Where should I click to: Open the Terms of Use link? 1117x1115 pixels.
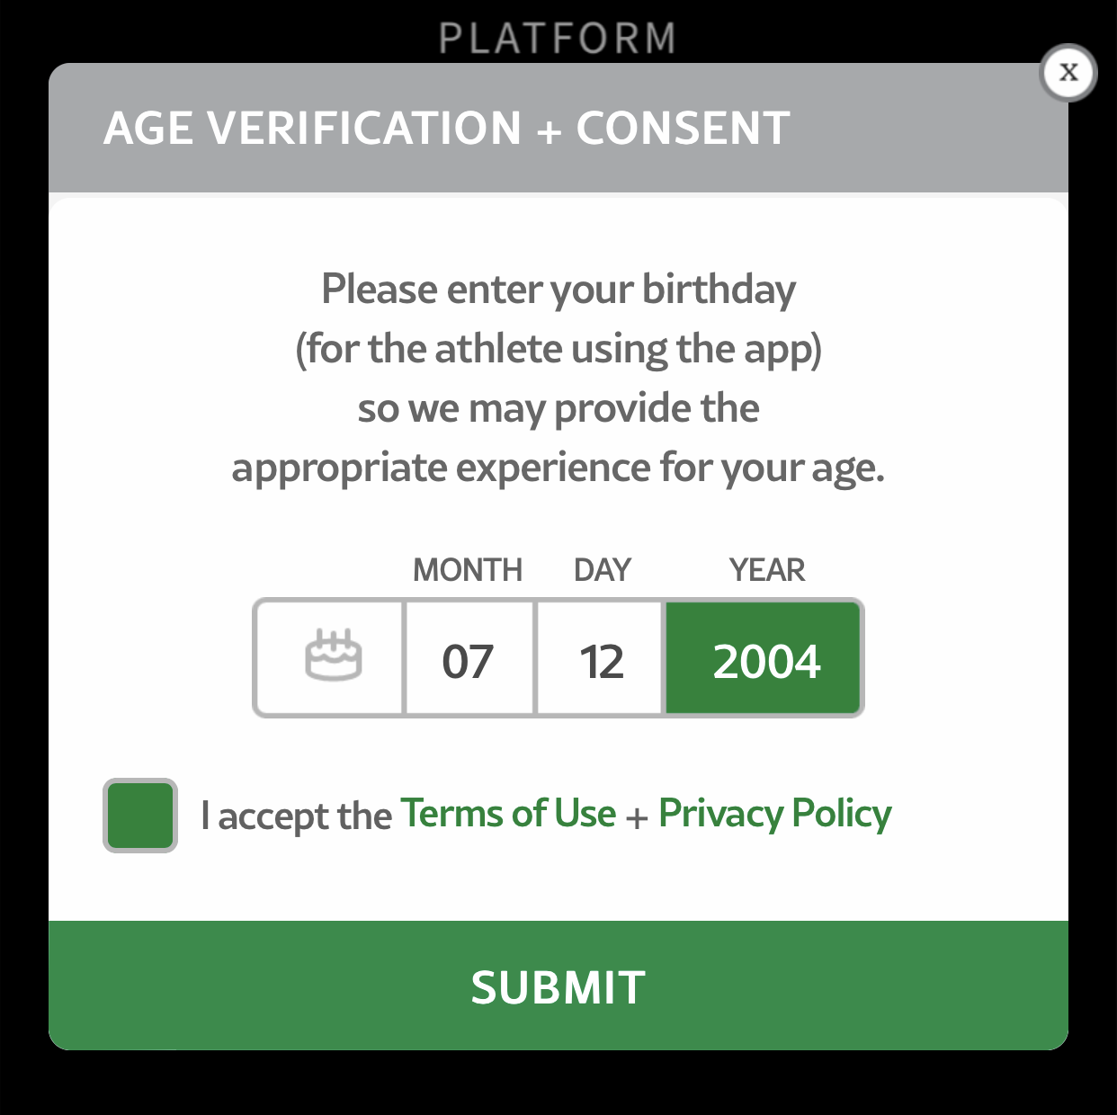click(x=508, y=814)
